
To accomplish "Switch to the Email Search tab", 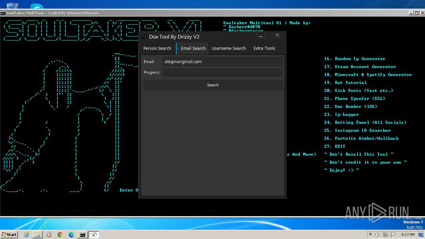I will [x=193, y=48].
